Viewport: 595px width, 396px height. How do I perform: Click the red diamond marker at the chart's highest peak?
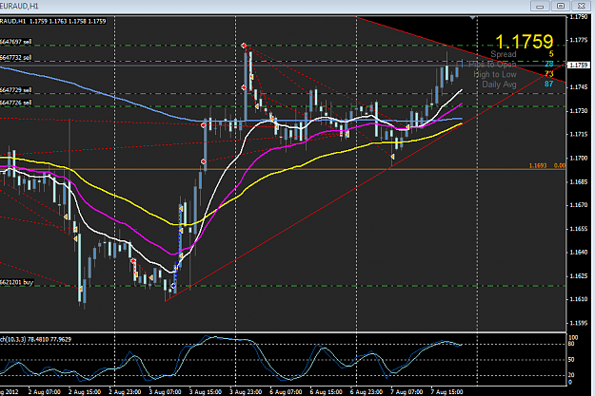click(244, 46)
